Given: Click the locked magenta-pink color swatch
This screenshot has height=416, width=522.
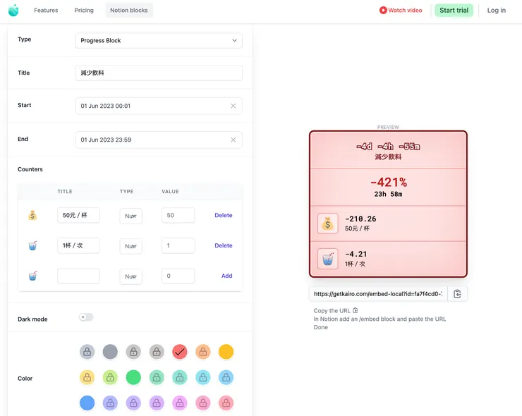Looking at the screenshot, I should click(180, 403).
